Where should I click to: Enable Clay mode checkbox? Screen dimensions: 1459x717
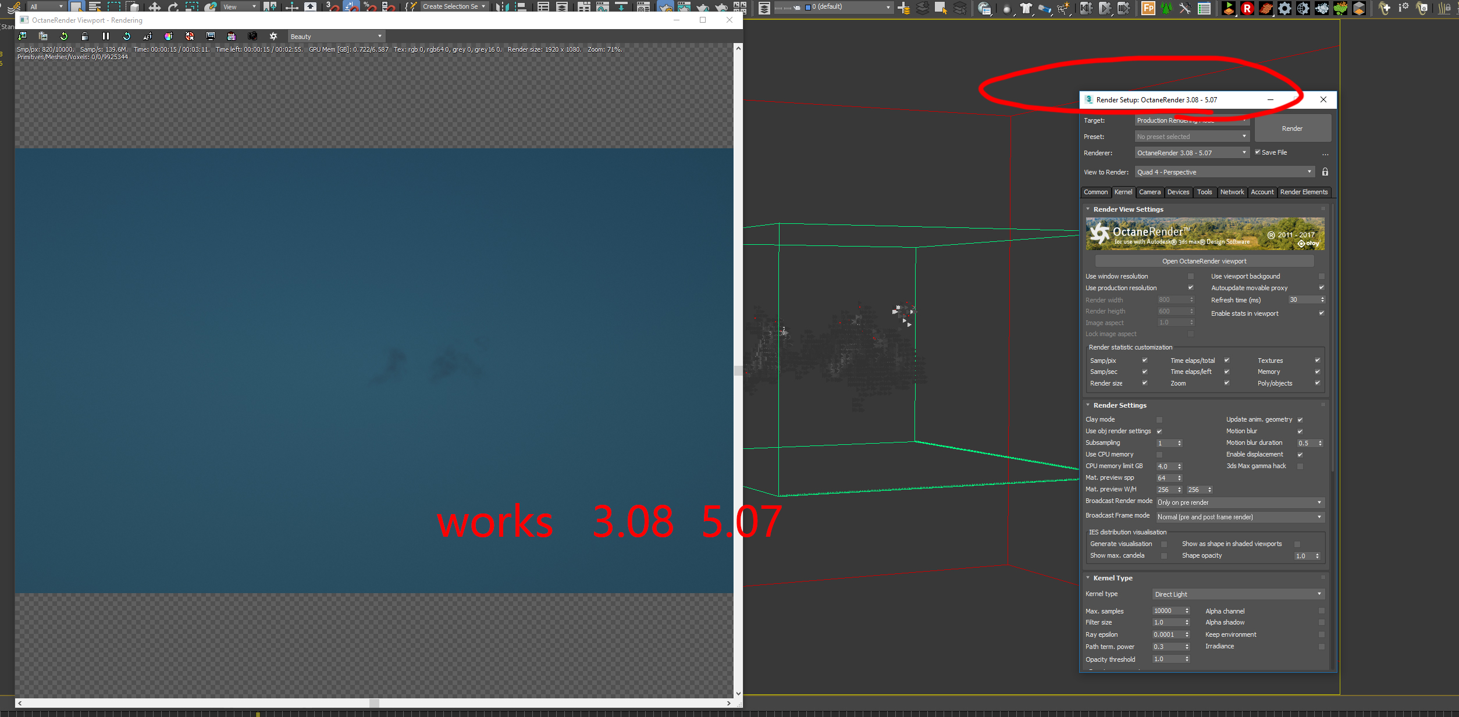point(1159,419)
